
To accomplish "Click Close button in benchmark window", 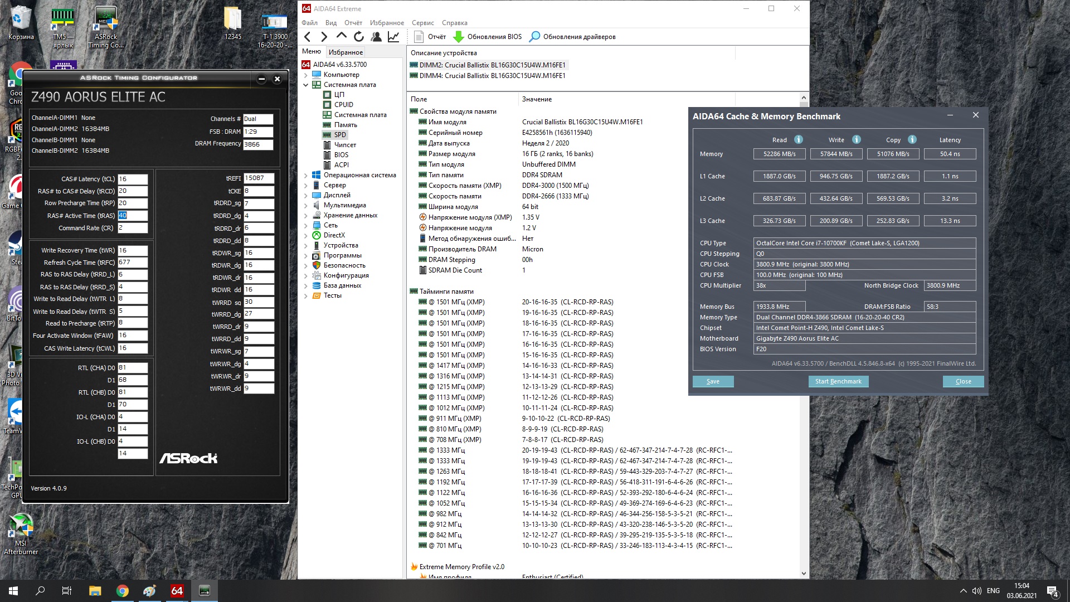I will click(963, 381).
